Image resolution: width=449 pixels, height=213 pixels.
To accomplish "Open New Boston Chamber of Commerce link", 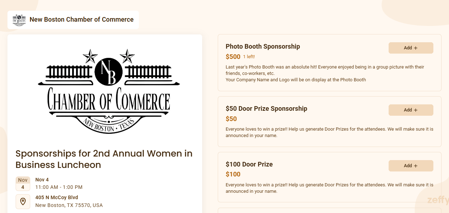I will [81, 20].
